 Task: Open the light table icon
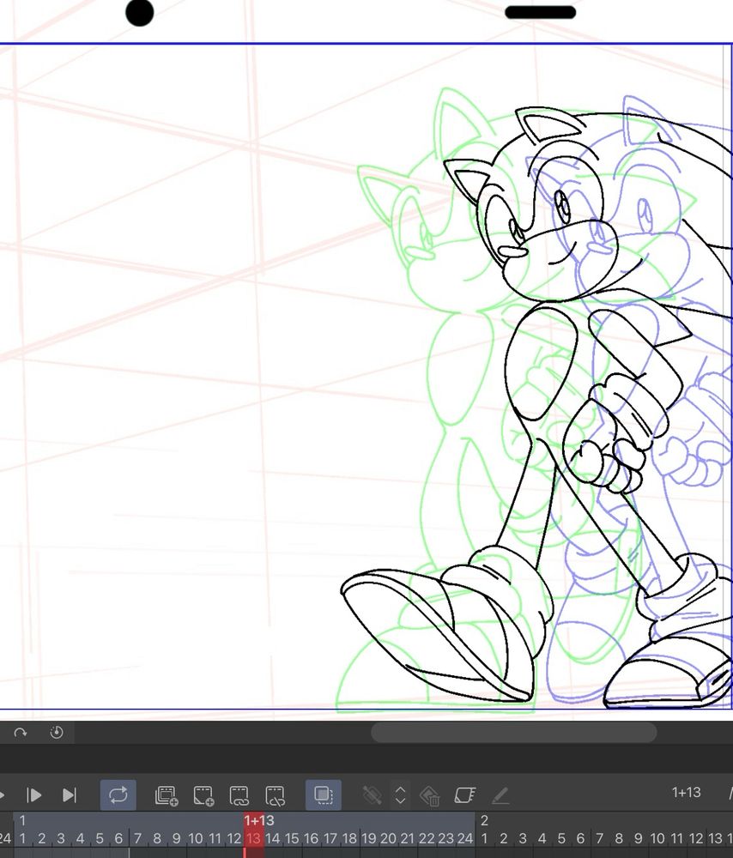(x=464, y=795)
